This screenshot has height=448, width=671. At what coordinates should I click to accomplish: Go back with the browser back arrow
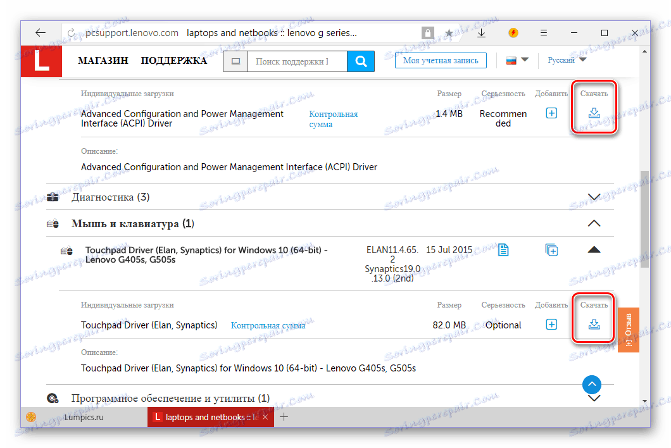[x=41, y=33]
